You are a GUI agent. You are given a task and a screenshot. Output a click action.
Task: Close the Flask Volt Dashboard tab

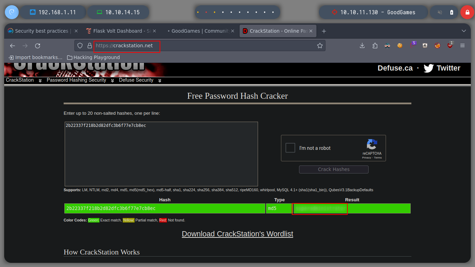(154, 31)
